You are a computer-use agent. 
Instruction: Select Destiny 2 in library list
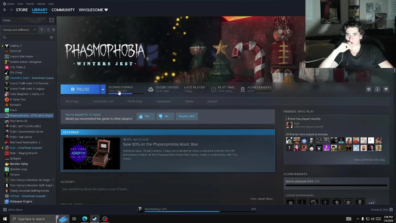pyautogui.click(x=15, y=46)
